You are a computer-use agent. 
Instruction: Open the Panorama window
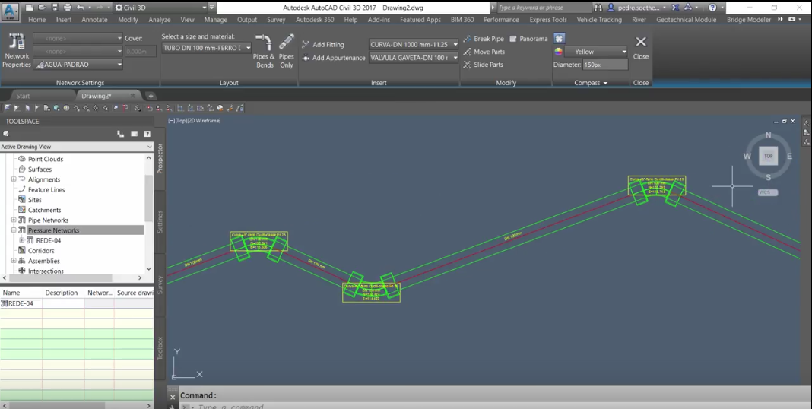(528, 39)
